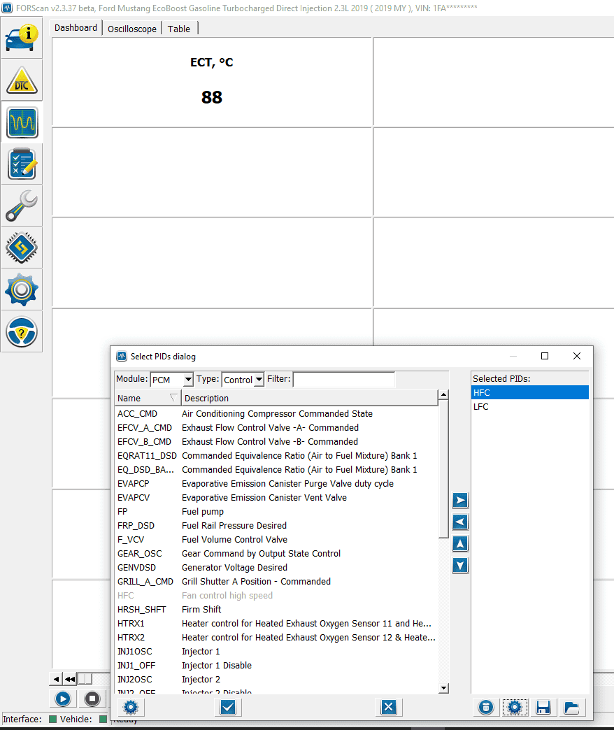Start data logging with the play button
Viewport: 614px width, 730px height.
63,699
